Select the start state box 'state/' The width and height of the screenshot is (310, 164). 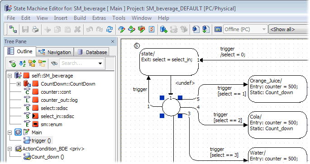pyautogui.click(x=169, y=62)
